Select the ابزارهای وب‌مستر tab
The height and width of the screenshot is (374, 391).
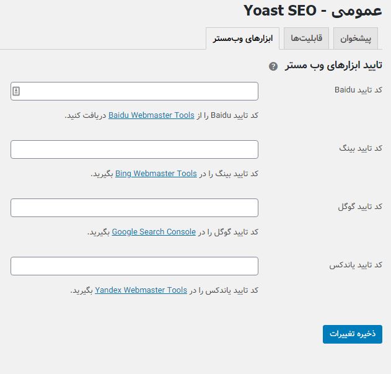tap(243, 38)
